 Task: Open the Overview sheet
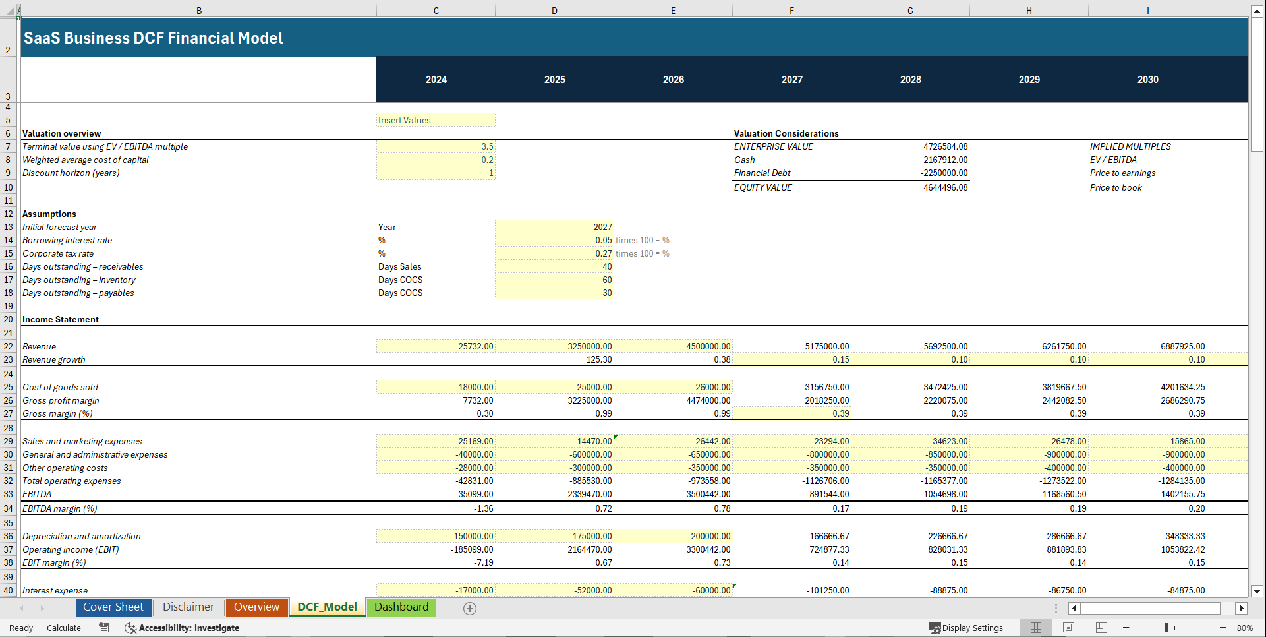click(x=256, y=607)
